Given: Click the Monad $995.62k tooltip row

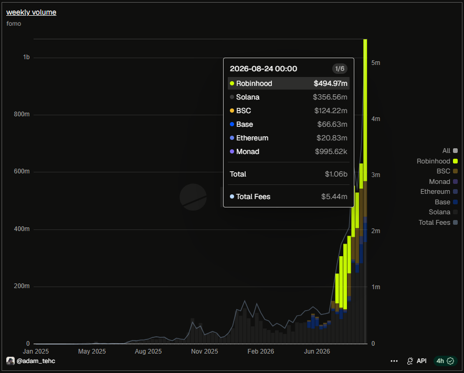Looking at the screenshot, I should click(289, 151).
